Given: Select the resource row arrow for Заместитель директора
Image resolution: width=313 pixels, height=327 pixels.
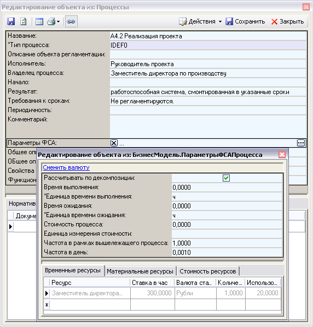Looking at the screenshot, I should (47, 293).
